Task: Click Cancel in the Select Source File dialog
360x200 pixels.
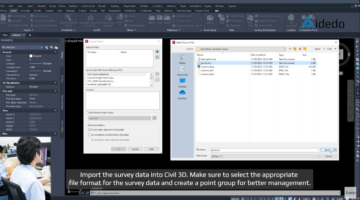Action: pyautogui.click(x=328, y=156)
